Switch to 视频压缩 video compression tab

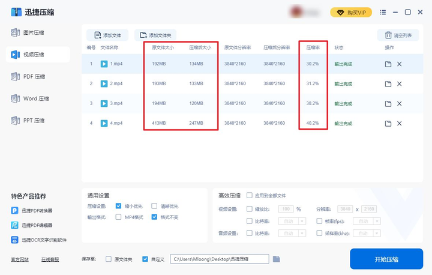38,54
